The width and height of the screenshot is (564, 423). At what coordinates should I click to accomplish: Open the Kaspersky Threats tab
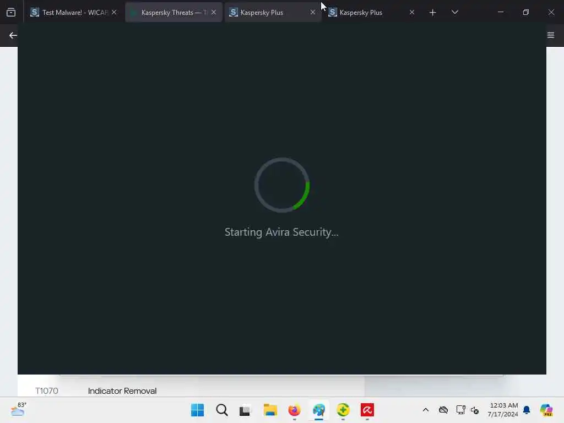click(x=173, y=12)
